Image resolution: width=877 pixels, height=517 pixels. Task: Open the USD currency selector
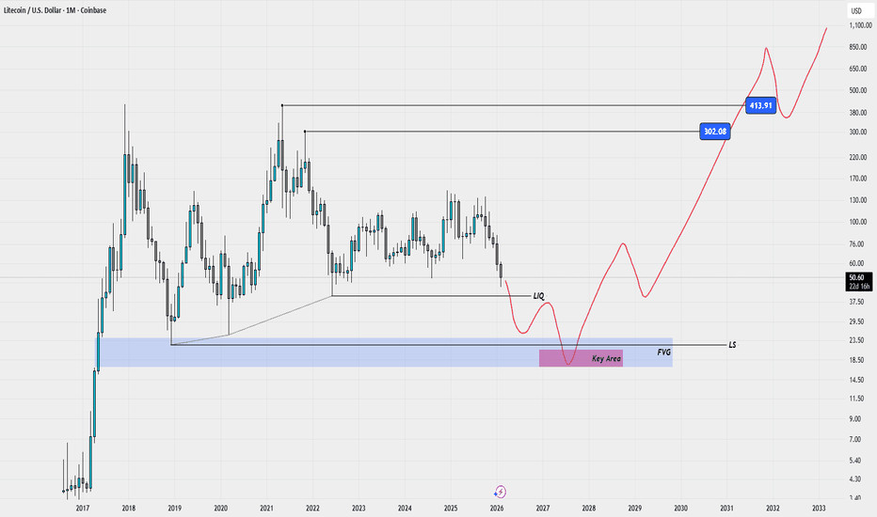(x=856, y=11)
